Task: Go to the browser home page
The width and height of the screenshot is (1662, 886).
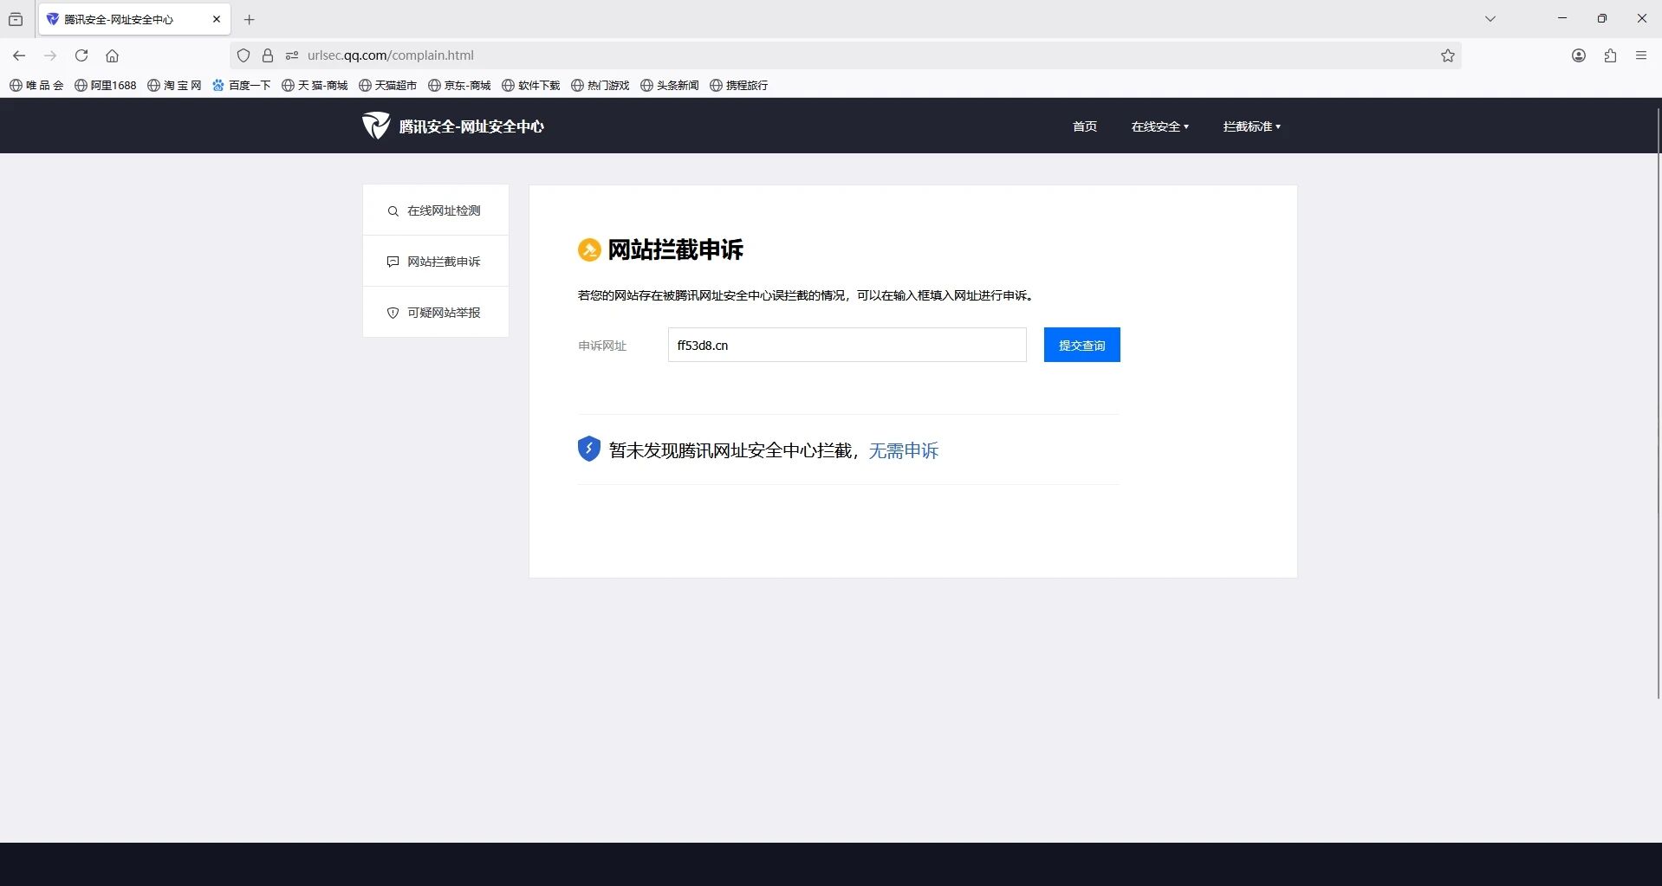Action: (x=112, y=55)
